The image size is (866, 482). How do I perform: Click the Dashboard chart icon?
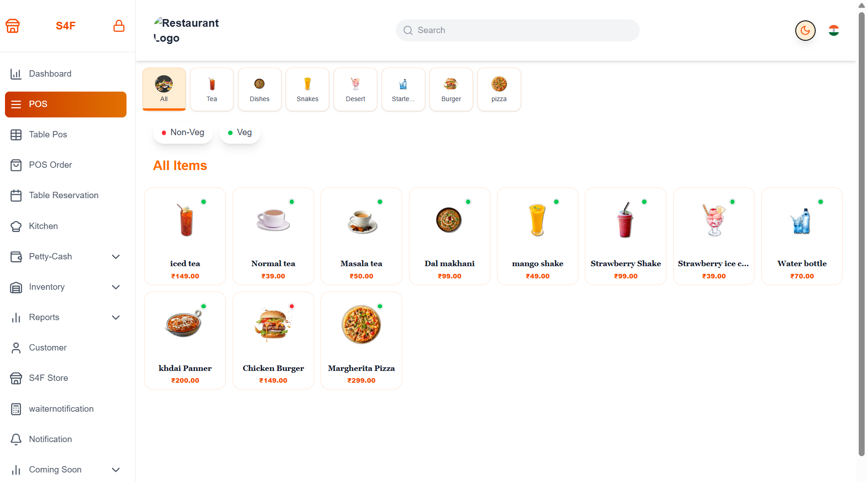pyautogui.click(x=16, y=74)
